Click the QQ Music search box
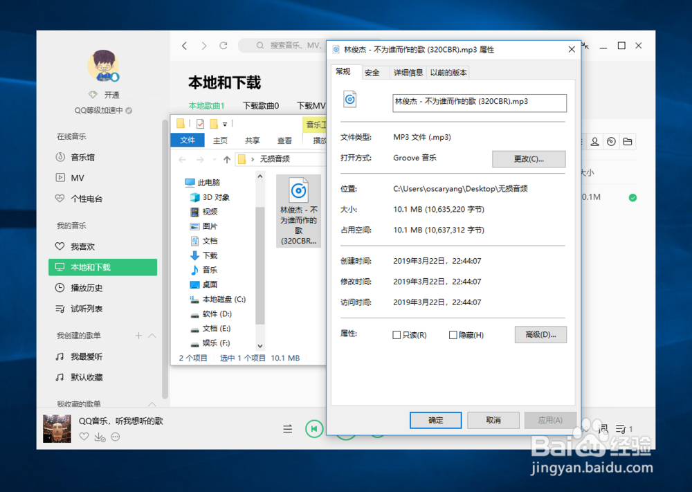The height and width of the screenshot is (492, 692). pyautogui.click(x=282, y=45)
